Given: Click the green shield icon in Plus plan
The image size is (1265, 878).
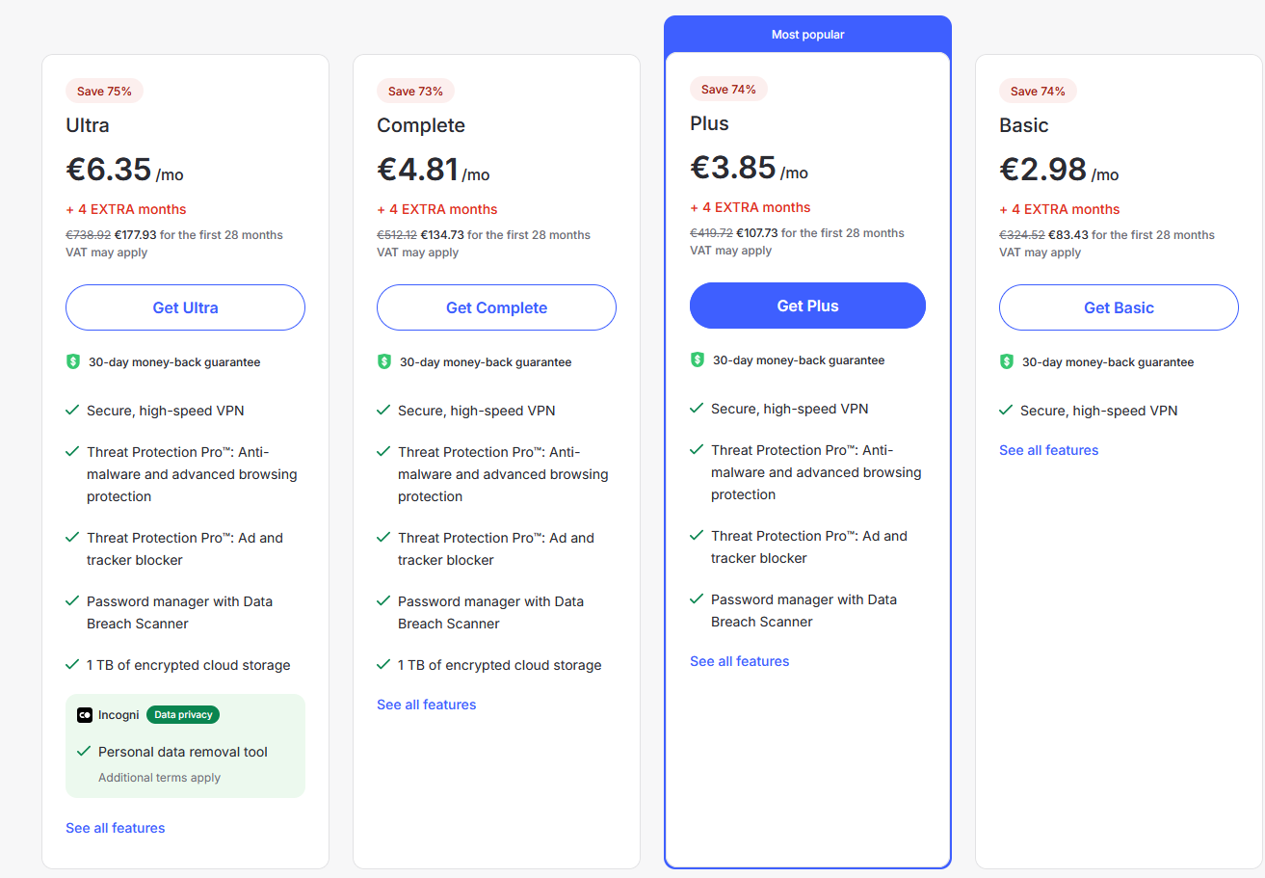Looking at the screenshot, I should [x=698, y=360].
